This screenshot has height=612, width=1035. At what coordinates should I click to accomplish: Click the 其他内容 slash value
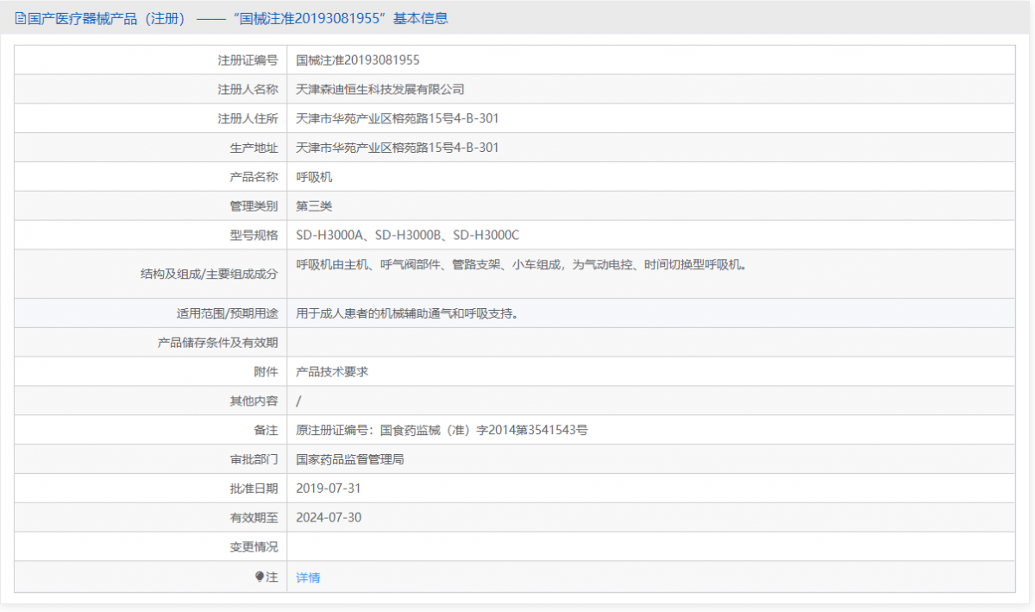coord(300,400)
